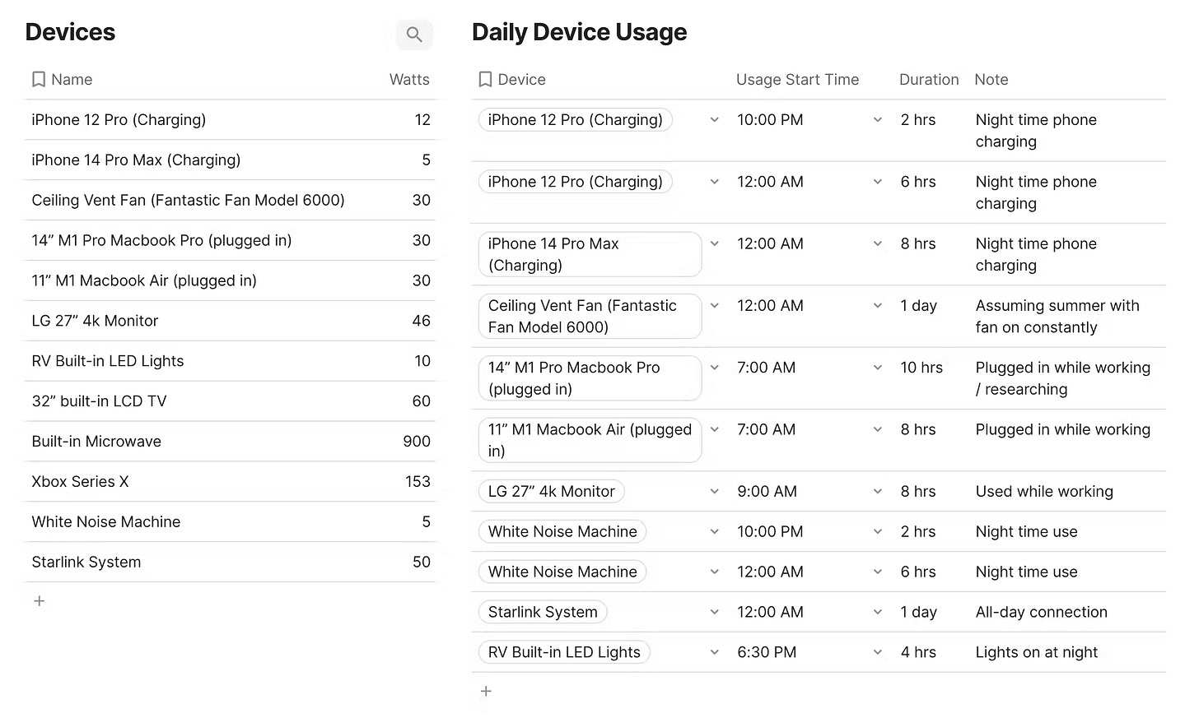The image size is (1199, 727).
Task: Select the 1 day duration for Ceiling Vent Fan
Action: 918,306
